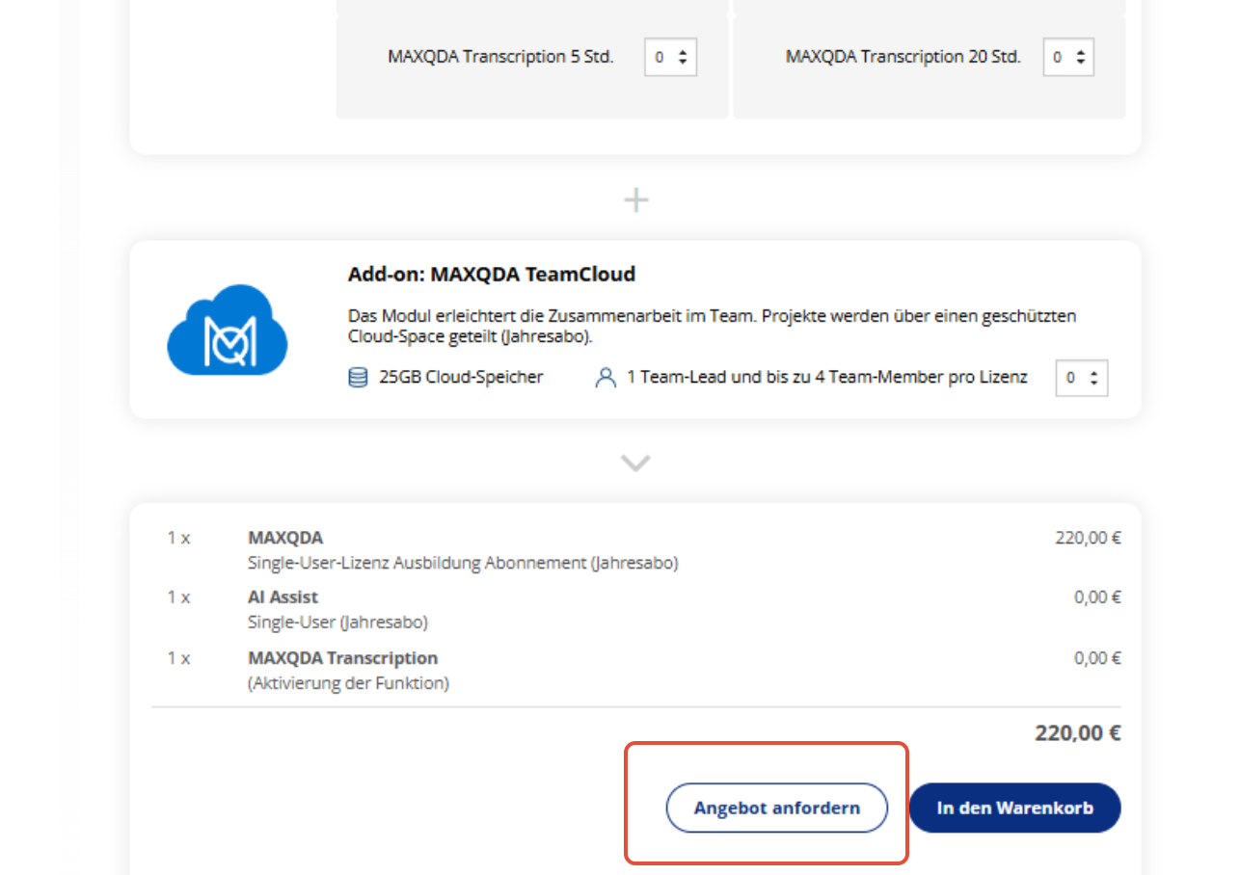The image size is (1240, 875).
Task: Click the MAXQDA Transcription row 0,00 € price
Action: click(x=1097, y=658)
